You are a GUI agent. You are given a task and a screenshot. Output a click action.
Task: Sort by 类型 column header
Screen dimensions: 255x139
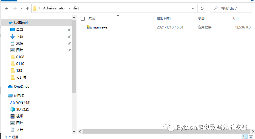(201, 19)
